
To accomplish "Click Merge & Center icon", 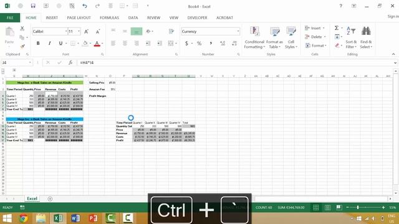I will [170, 44].
